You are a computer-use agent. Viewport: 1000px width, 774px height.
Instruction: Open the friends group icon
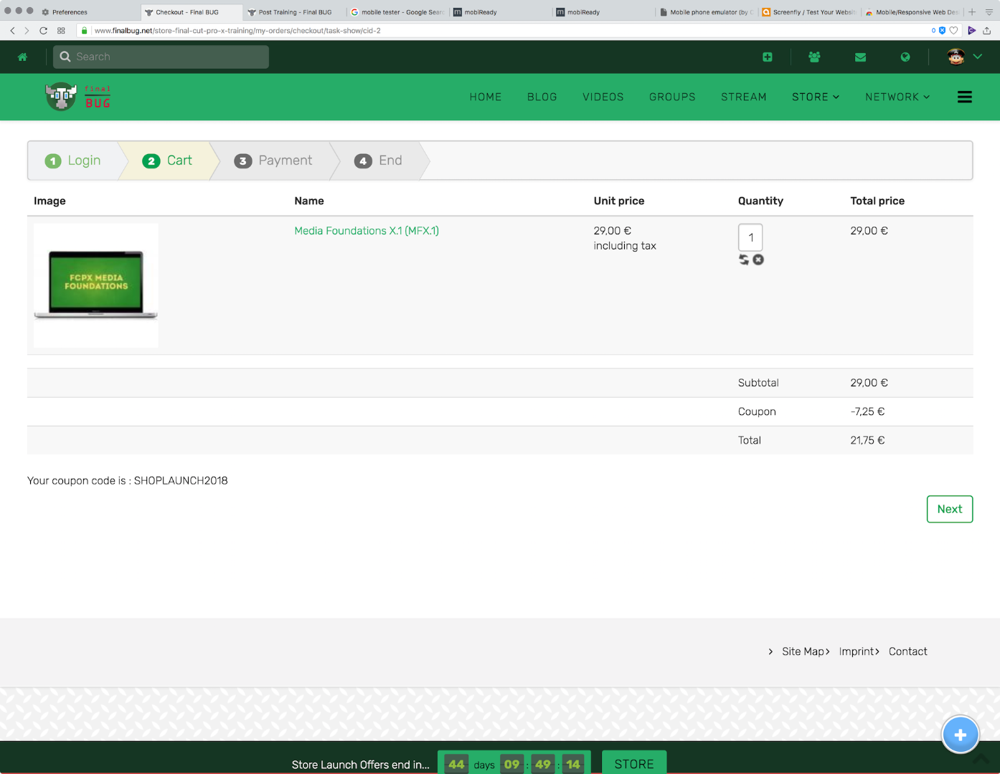click(x=814, y=57)
